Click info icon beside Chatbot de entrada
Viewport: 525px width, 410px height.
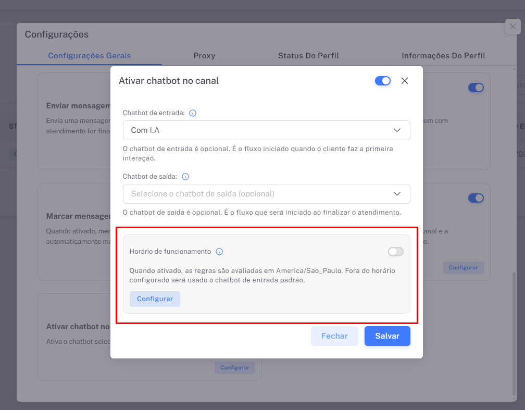193,113
